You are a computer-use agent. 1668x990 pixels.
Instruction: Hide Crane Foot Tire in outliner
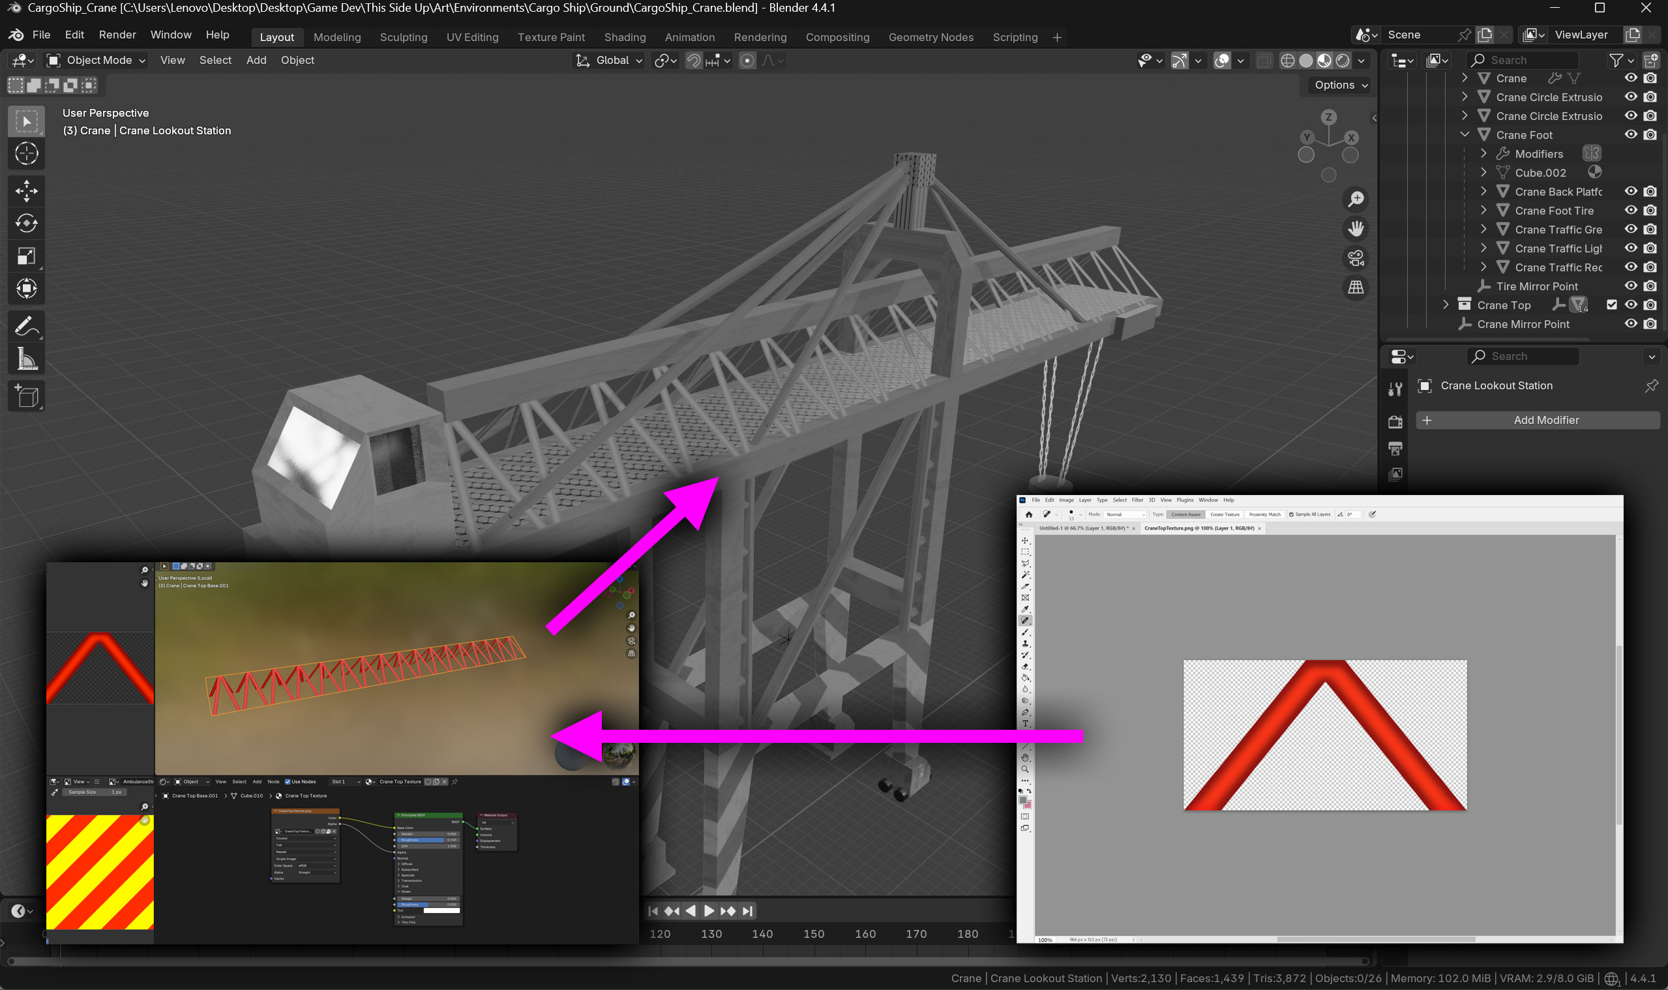pos(1630,210)
